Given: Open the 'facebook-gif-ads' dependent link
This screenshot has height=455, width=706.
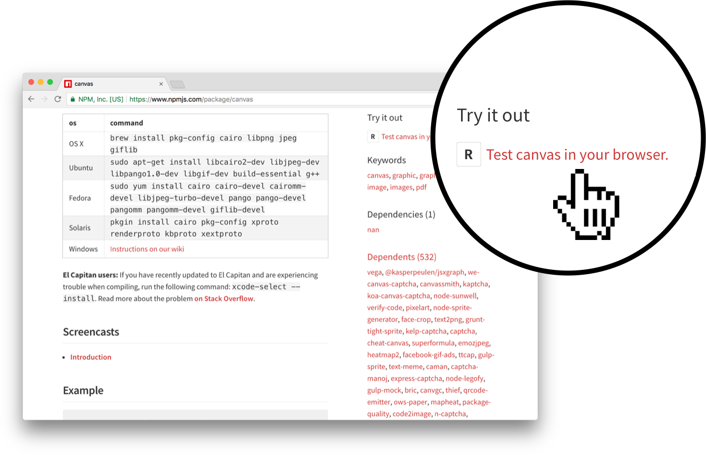Looking at the screenshot, I should (x=429, y=355).
